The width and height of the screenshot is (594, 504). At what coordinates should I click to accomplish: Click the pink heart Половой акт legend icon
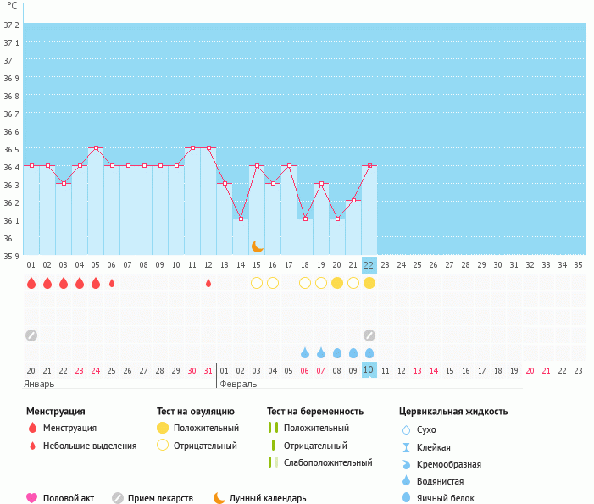click(32, 498)
